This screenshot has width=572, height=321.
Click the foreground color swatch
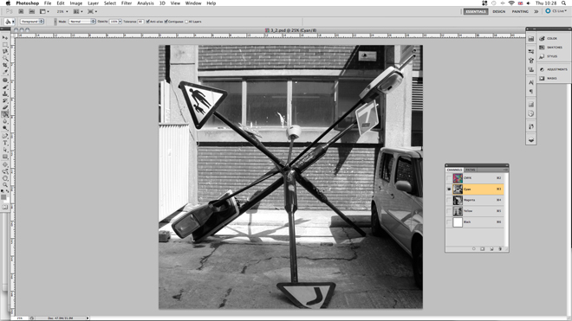click(x=4, y=197)
